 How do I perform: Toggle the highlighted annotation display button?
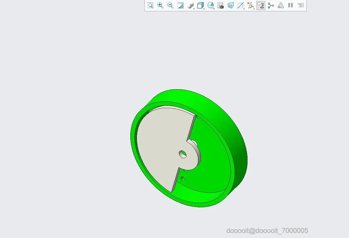261,5
